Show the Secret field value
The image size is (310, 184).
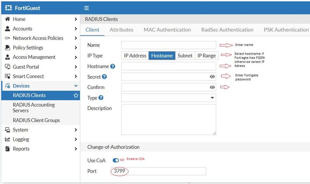click(x=212, y=77)
